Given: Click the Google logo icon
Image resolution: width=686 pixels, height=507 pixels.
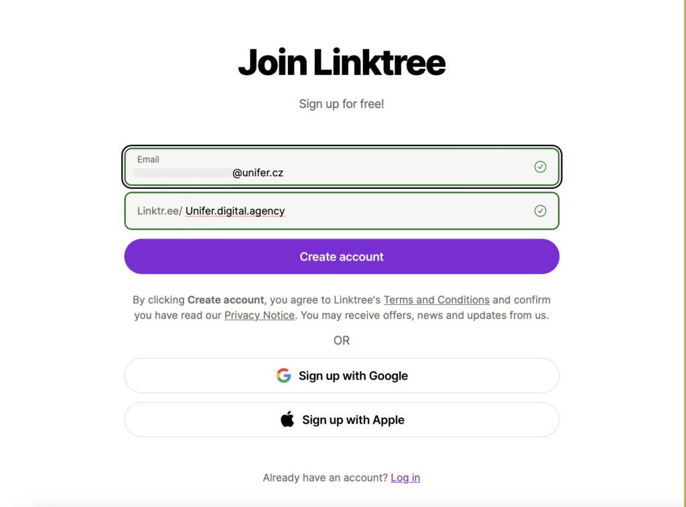Looking at the screenshot, I should (x=283, y=376).
